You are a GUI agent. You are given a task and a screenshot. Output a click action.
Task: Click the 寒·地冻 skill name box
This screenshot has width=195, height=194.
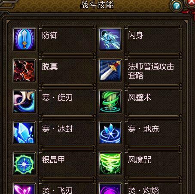tap(153, 133)
